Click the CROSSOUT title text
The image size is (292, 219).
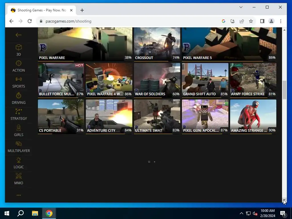point(144,58)
